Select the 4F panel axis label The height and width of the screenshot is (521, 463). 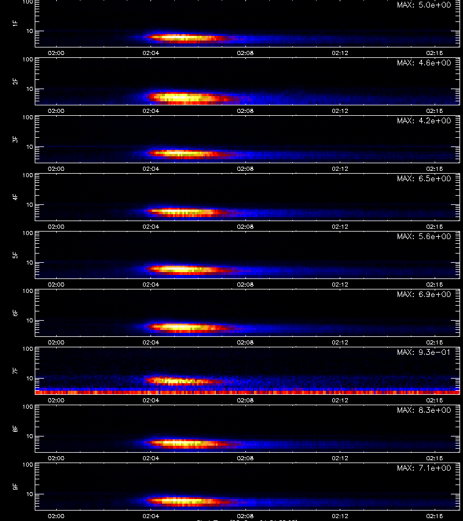(15, 197)
